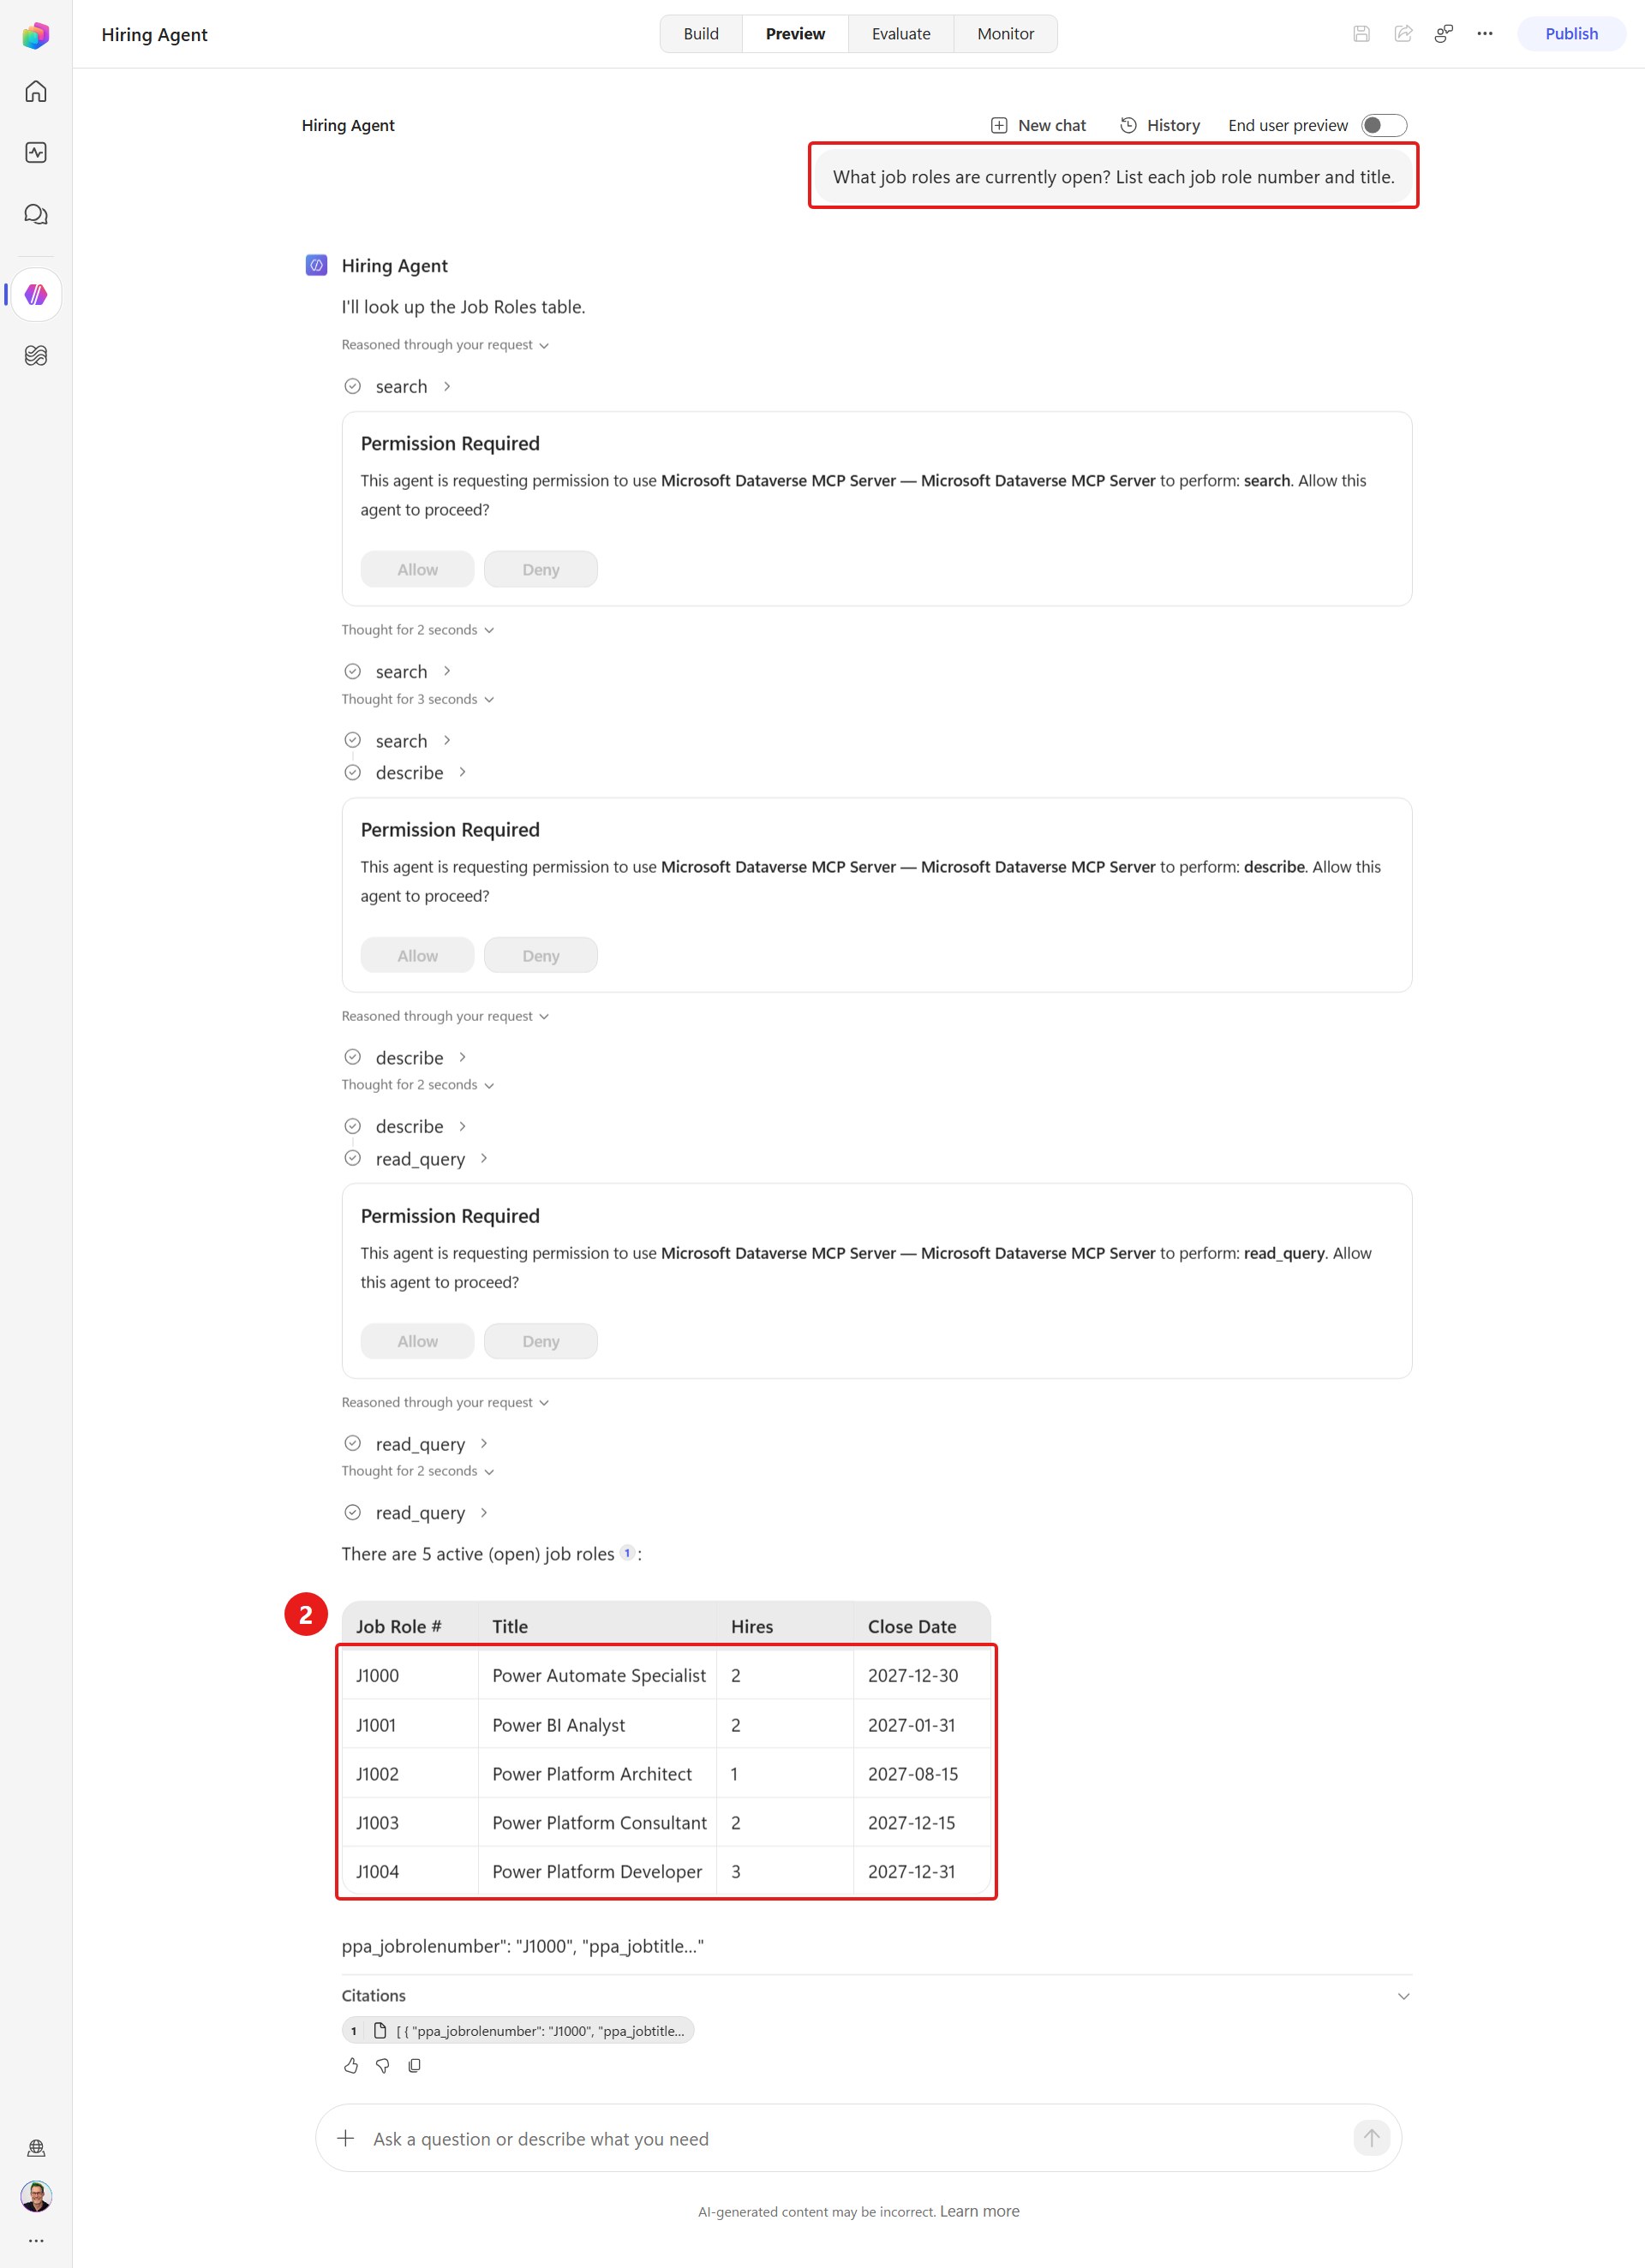Screen dimensions: 1645x2268
Task: Click the Ask a question input field
Action: click(x=858, y=2138)
